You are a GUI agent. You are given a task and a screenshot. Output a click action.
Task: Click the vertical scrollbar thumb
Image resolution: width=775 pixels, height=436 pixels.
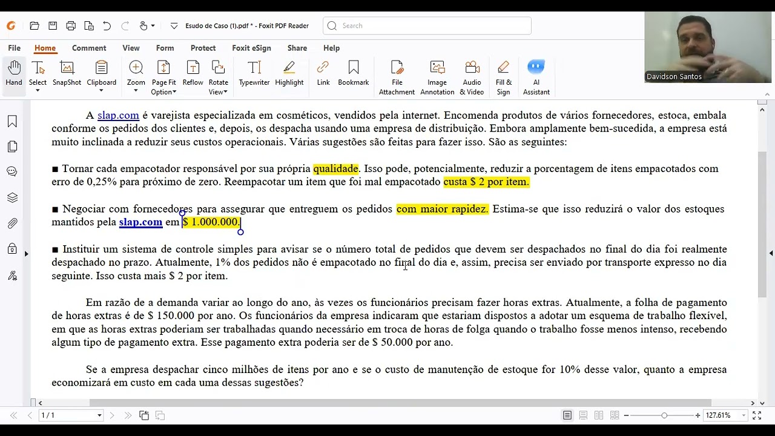[762, 224]
